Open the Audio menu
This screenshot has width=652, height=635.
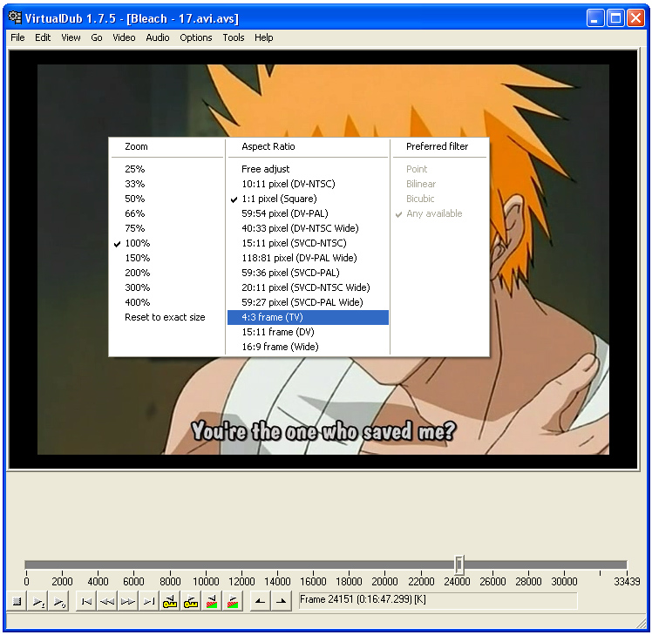coord(158,37)
